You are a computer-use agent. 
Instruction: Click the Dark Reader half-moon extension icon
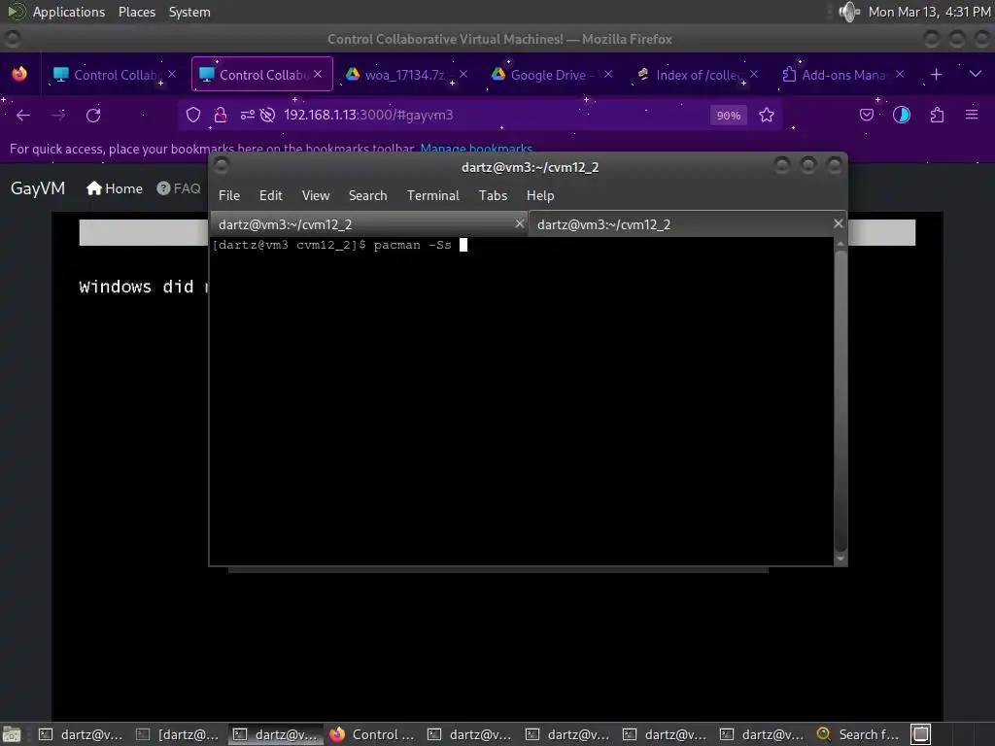click(x=902, y=115)
